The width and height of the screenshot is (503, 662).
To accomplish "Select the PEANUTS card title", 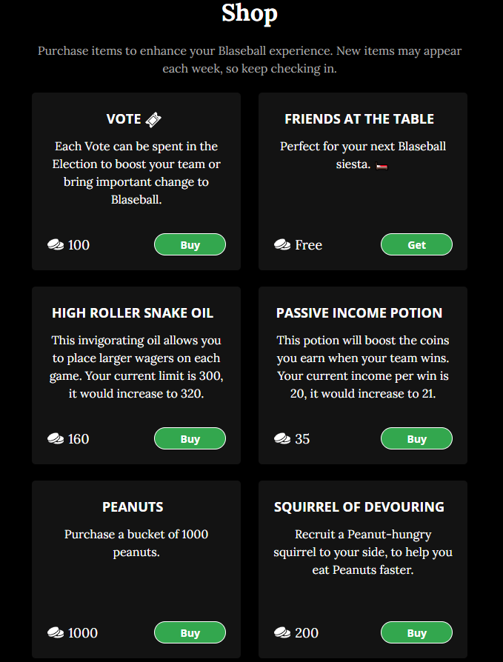I will point(133,506).
